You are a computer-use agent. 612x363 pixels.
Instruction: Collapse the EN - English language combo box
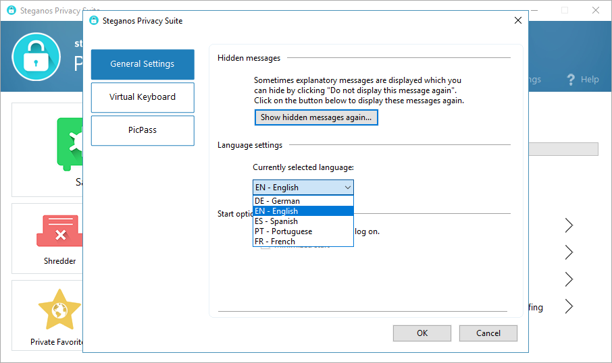click(x=347, y=187)
